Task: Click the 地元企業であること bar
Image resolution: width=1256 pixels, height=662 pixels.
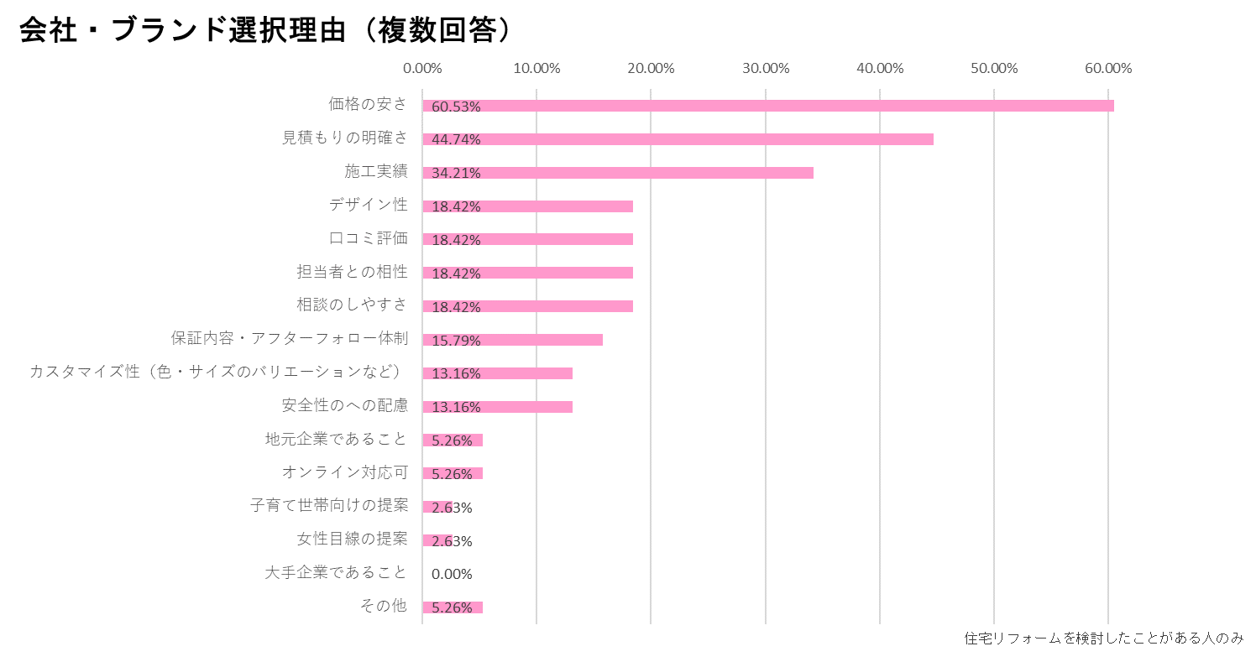Action: pyautogui.click(x=453, y=440)
